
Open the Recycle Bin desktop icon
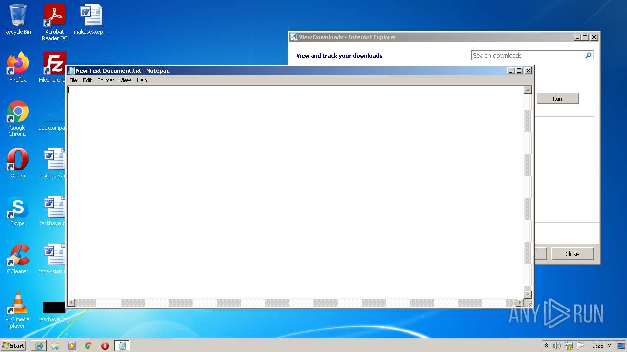click(x=18, y=20)
